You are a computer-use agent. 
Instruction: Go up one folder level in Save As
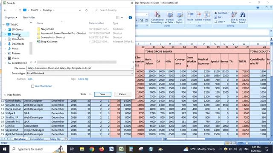20,10
